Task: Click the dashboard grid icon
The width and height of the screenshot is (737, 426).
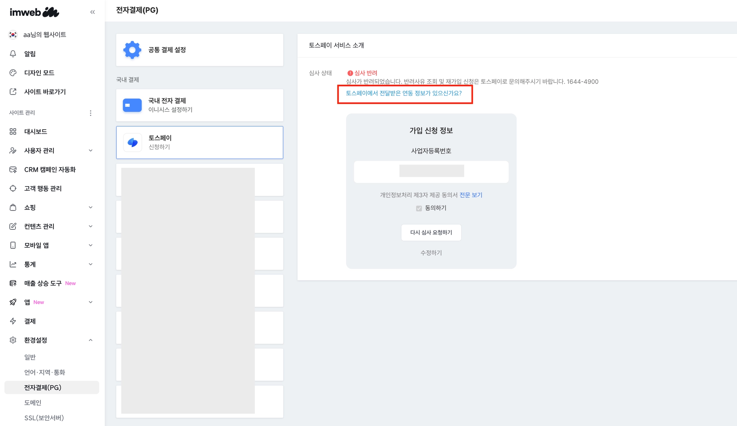Action: click(13, 131)
